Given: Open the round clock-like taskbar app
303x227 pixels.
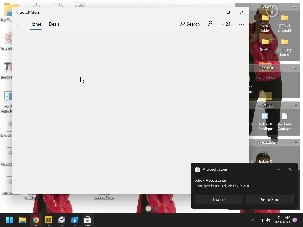Looking at the screenshot, I should pos(62,220).
